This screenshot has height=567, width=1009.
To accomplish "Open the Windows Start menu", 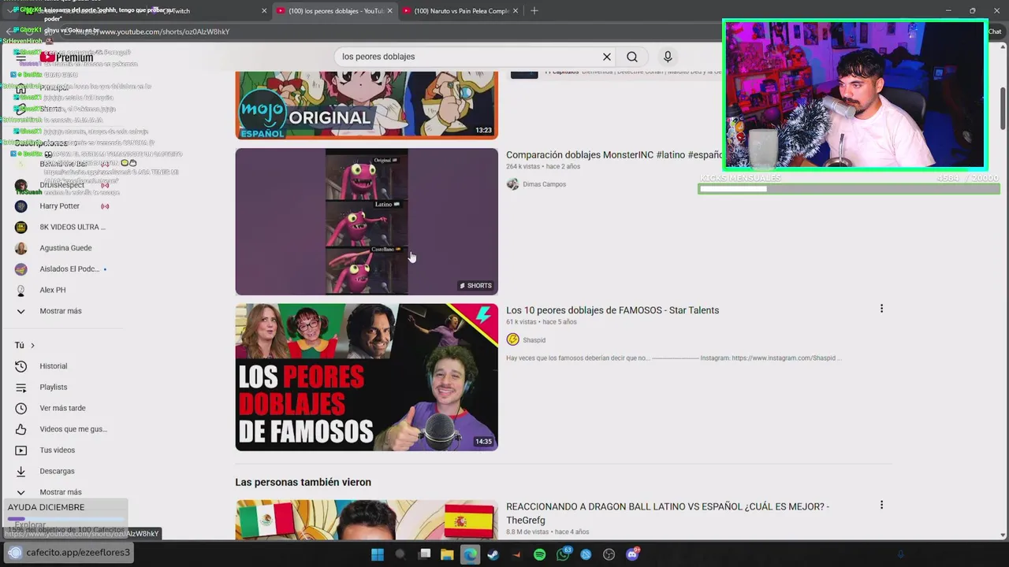I will click(x=378, y=554).
